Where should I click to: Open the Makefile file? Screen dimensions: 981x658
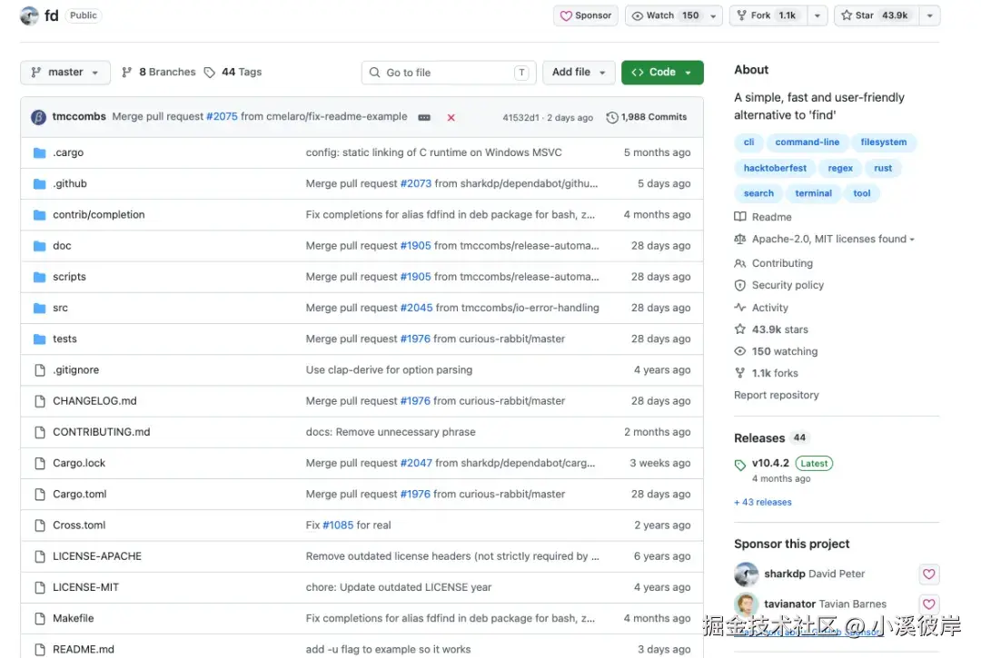click(74, 618)
